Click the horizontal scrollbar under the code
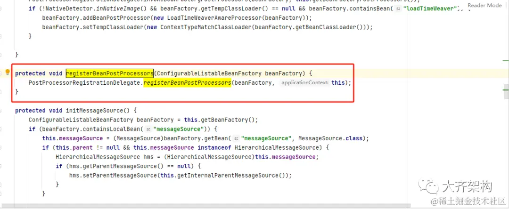The height and width of the screenshot is (209, 509). point(206,206)
